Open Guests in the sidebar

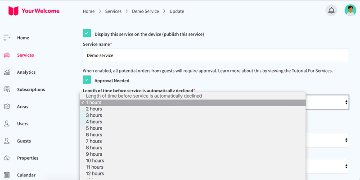point(24,141)
